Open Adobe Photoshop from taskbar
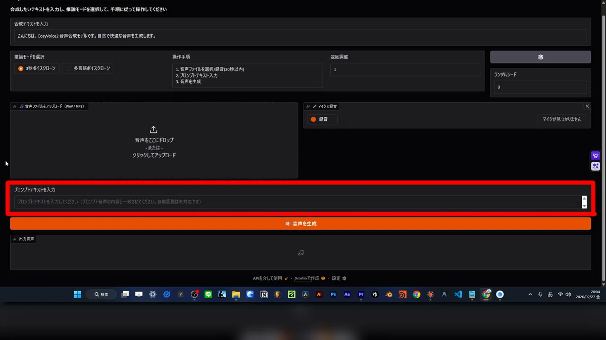 (x=333, y=295)
